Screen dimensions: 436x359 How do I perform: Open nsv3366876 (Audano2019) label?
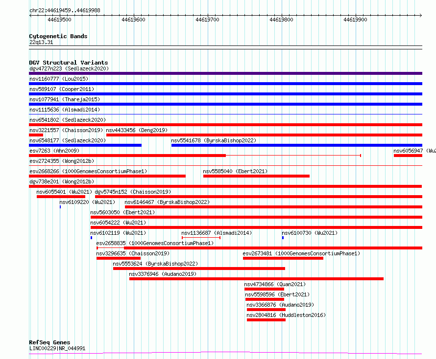[280, 305]
